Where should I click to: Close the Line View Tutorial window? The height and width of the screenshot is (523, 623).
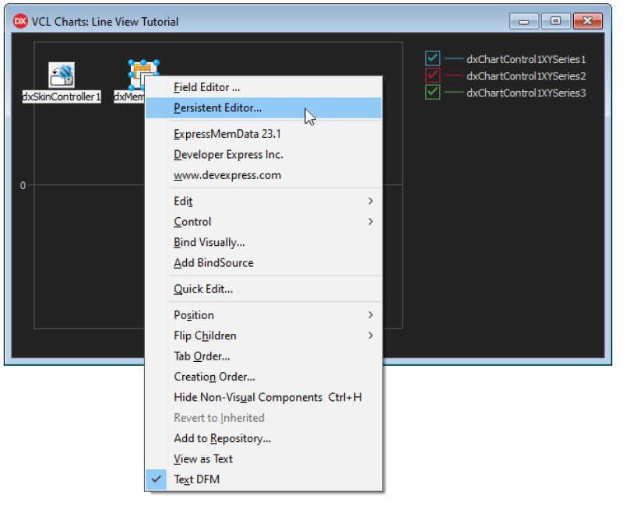[x=588, y=21]
